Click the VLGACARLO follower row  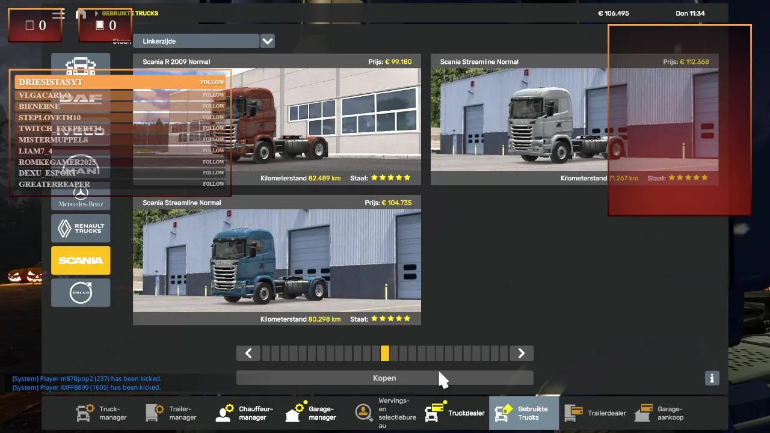[120, 95]
